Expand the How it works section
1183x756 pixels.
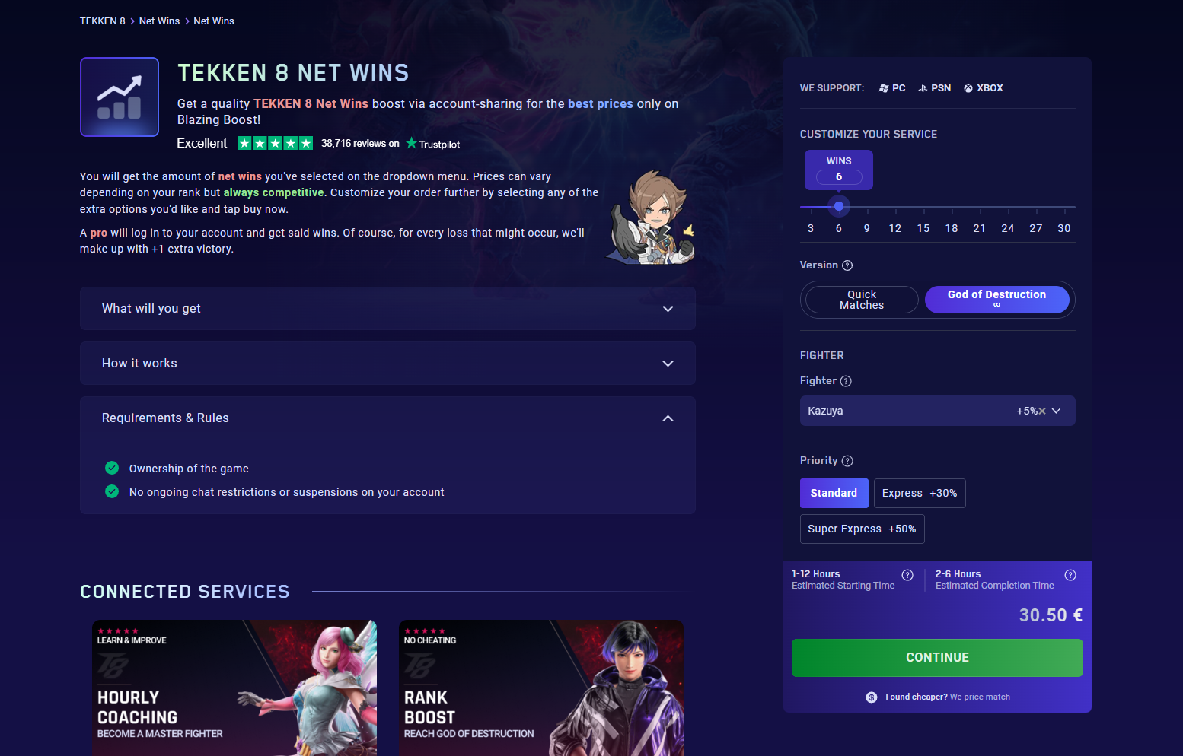pyautogui.click(x=387, y=364)
